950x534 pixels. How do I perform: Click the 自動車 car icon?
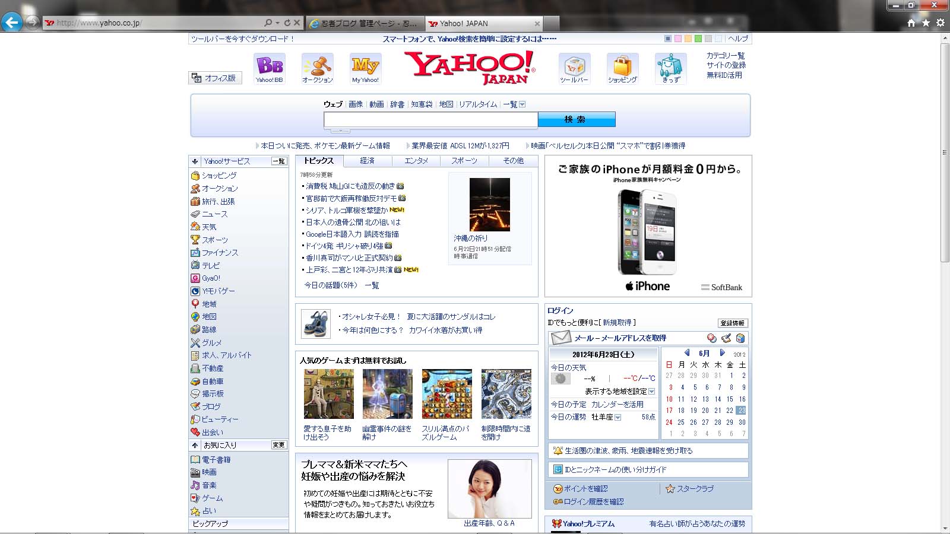195,382
